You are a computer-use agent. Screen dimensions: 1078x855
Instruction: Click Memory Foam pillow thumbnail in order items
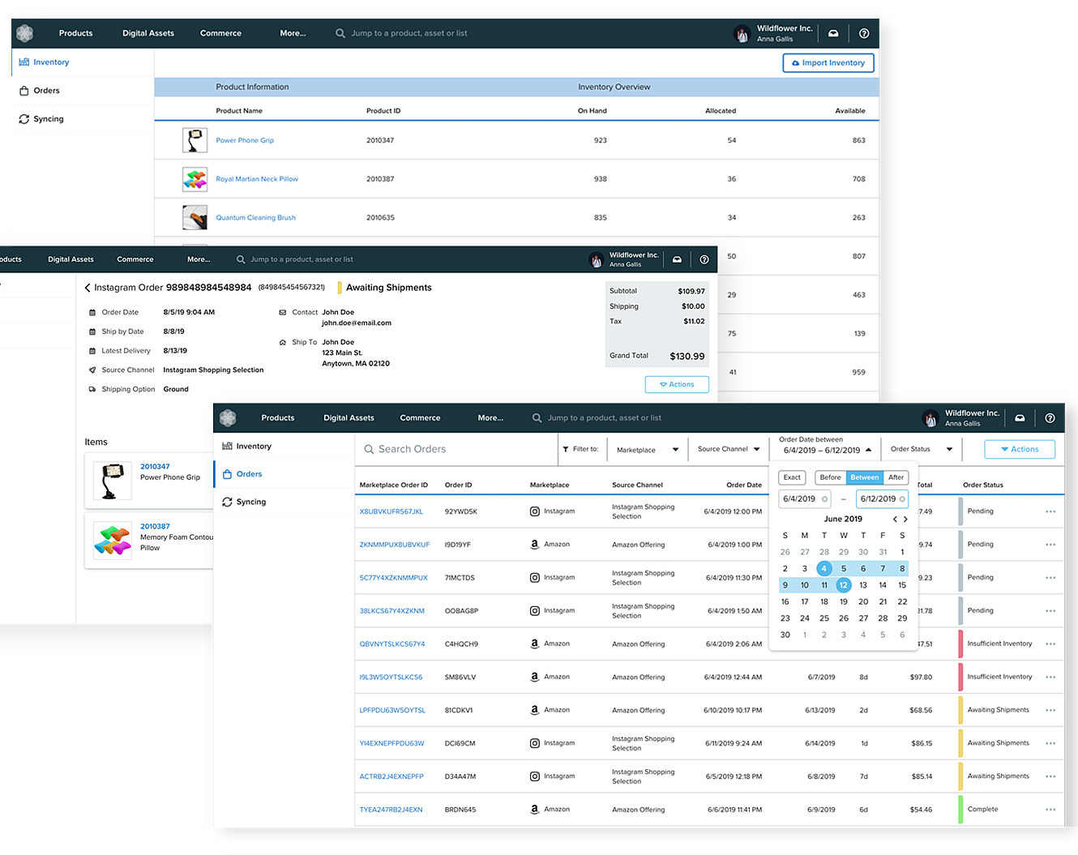point(113,541)
